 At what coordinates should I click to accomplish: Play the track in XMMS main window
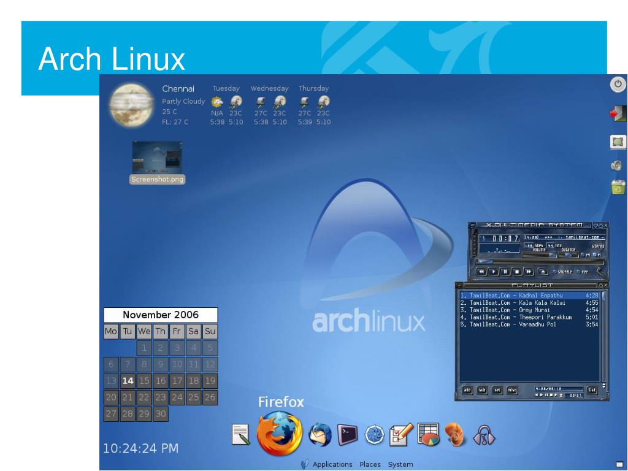[x=494, y=272]
